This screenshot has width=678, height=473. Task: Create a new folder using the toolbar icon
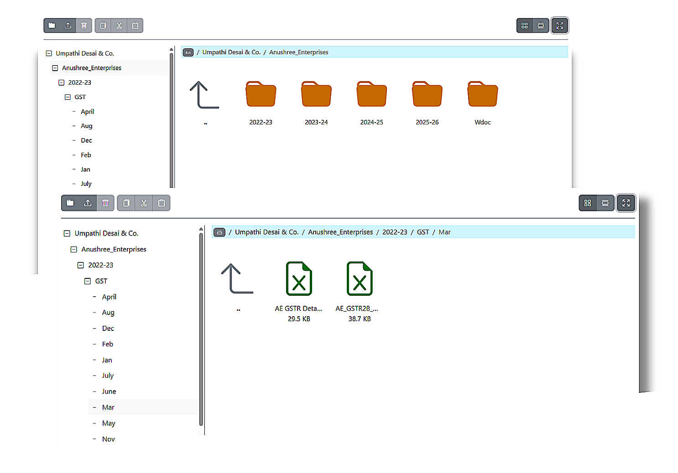[52, 26]
